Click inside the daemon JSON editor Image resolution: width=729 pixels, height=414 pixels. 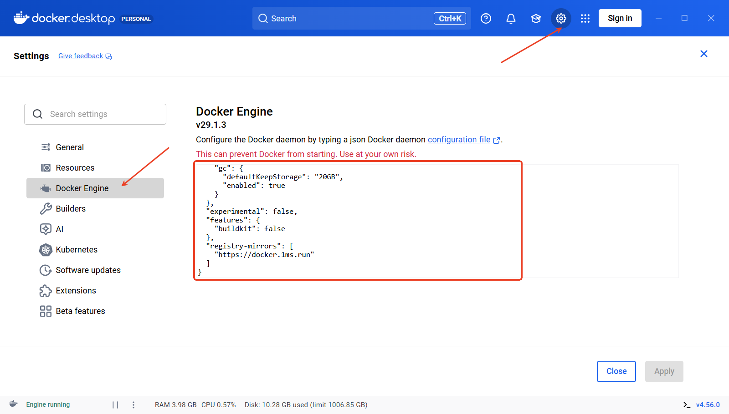[x=436, y=221]
